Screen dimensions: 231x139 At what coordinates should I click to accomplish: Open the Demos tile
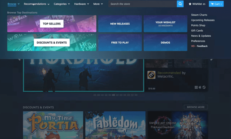(166, 43)
